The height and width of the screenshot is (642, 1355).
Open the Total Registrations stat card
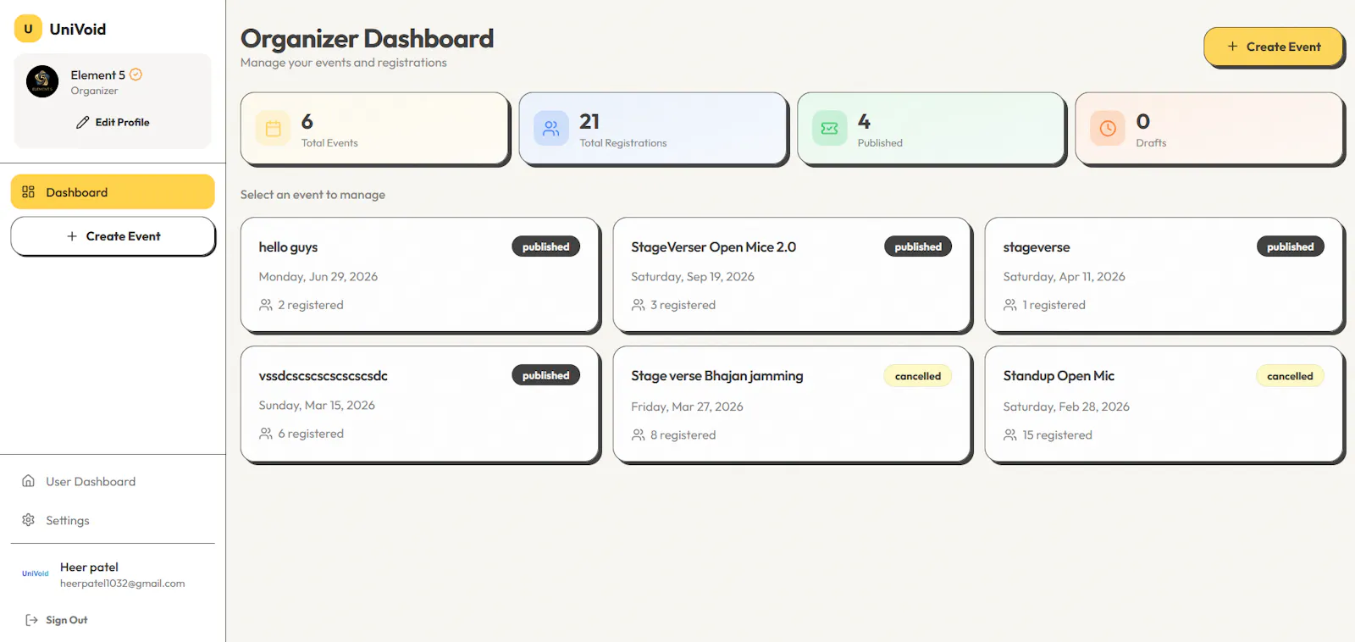coord(653,129)
